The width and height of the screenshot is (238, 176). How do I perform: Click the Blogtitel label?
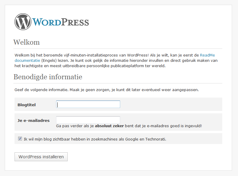[27, 105]
